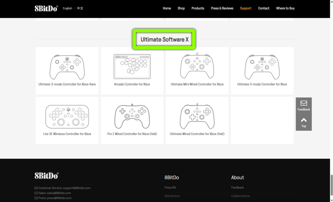This screenshot has width=333, height=202.
Task: Click the support@8bitdo.com customer service email
Action: pyautogui.click(x=76, y=188)
